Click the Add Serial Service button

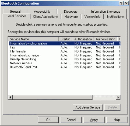click(88, 107)
